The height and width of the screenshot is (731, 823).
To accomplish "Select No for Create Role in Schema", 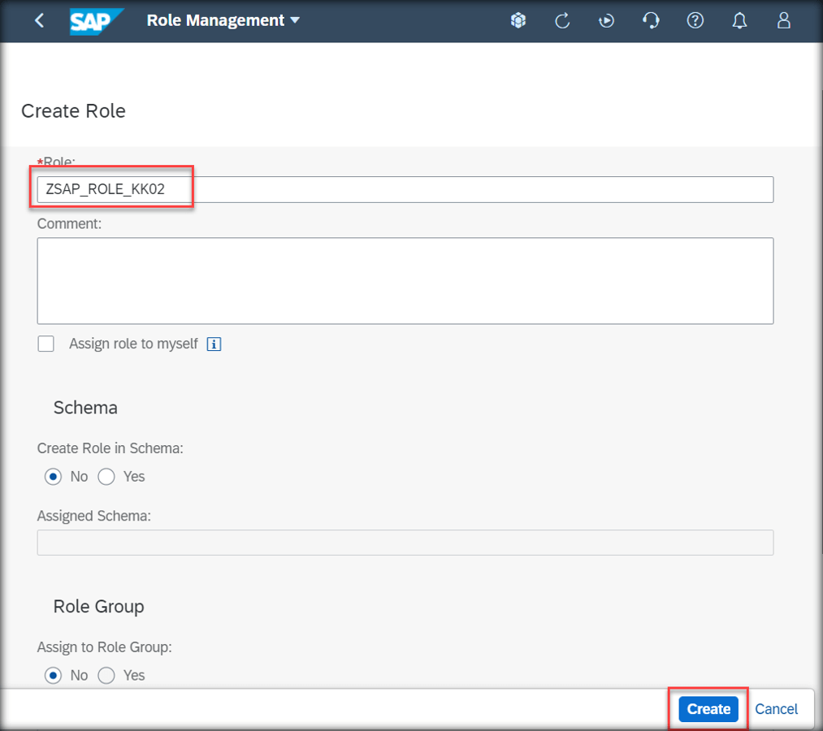I will (53, 477).
